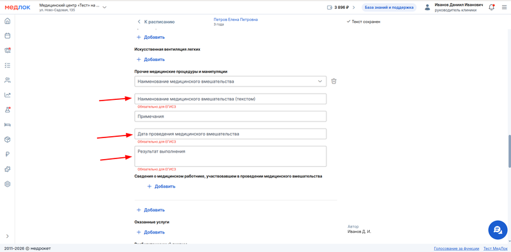The image size is (511, 252).
Task: Open Голосование за функции link
Action: 456,249
